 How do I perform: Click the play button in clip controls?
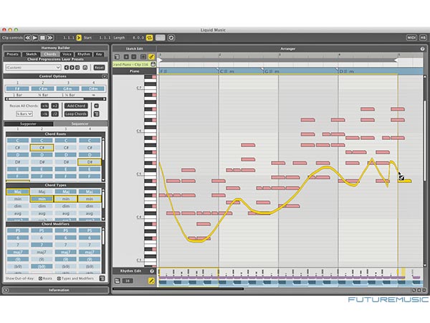point(35,38)
